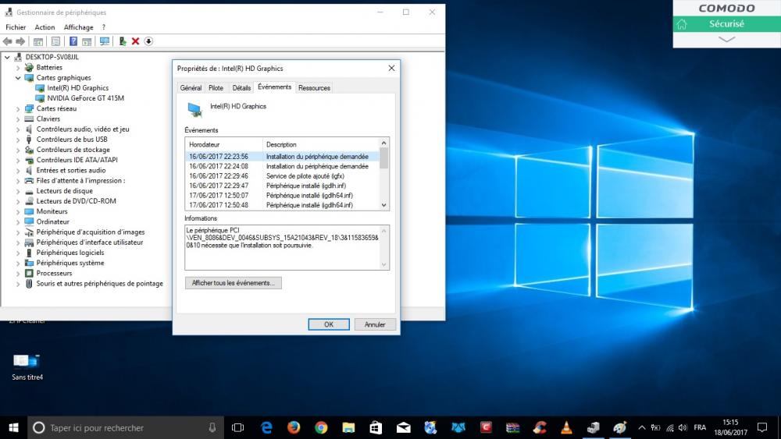The image size is (781, 439).
Task: Open Google Chrome from the taskbar
Action: [x=321, y=427]
